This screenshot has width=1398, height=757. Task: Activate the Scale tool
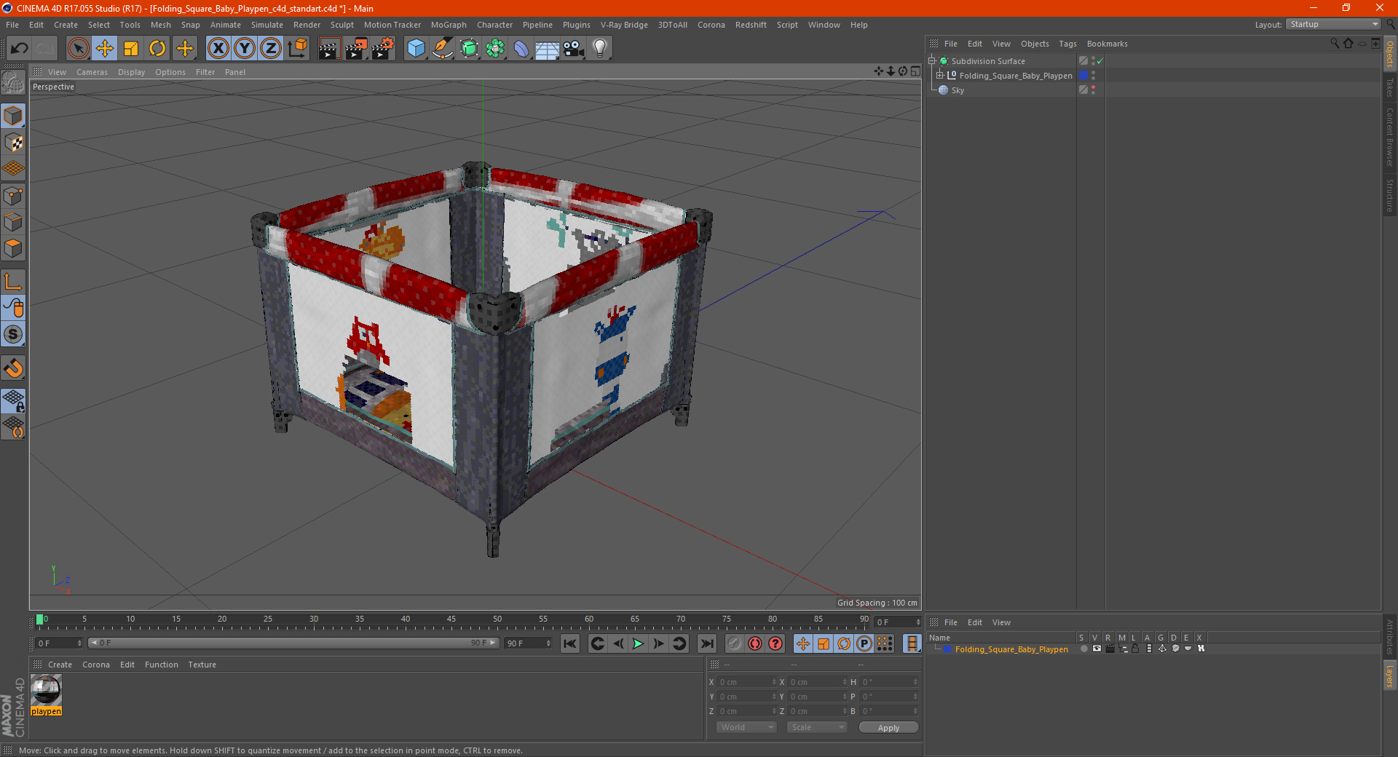pyautogui.click(x=131, y=49)
